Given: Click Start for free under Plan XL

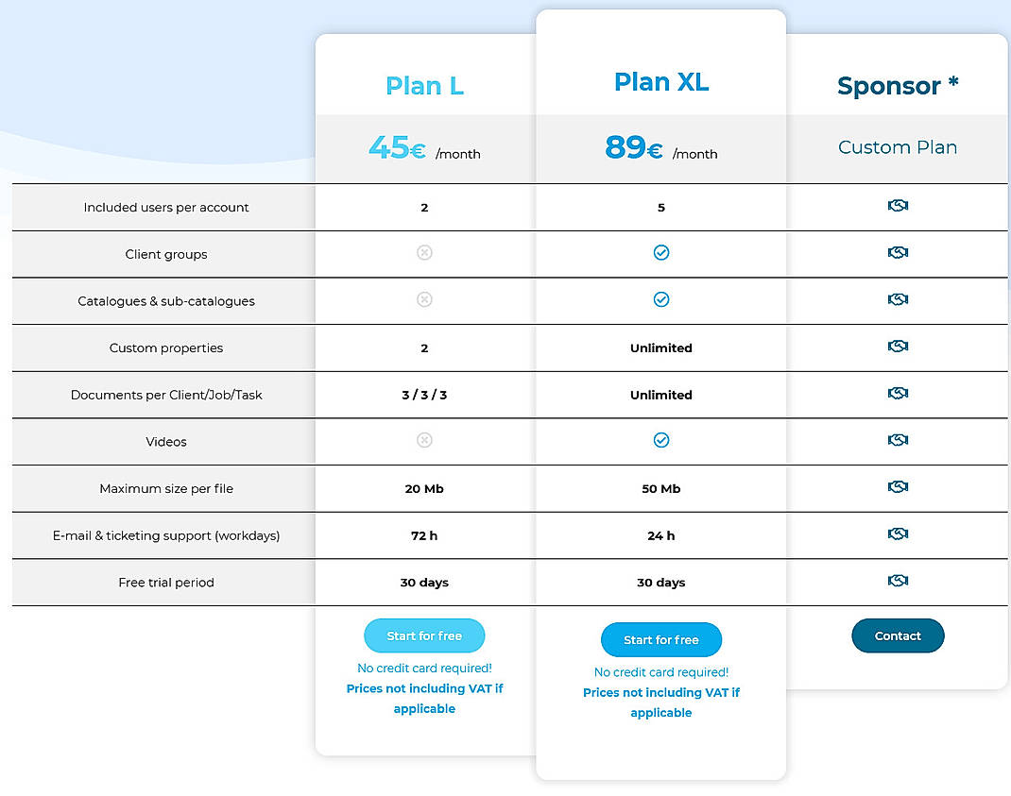Looking at the screenshot, I should (x=661, y=639).
